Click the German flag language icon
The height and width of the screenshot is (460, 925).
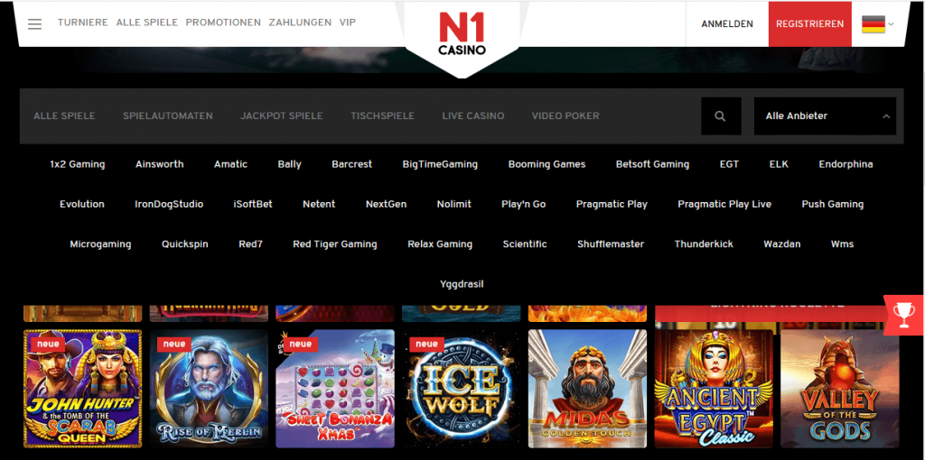point(874,24)
